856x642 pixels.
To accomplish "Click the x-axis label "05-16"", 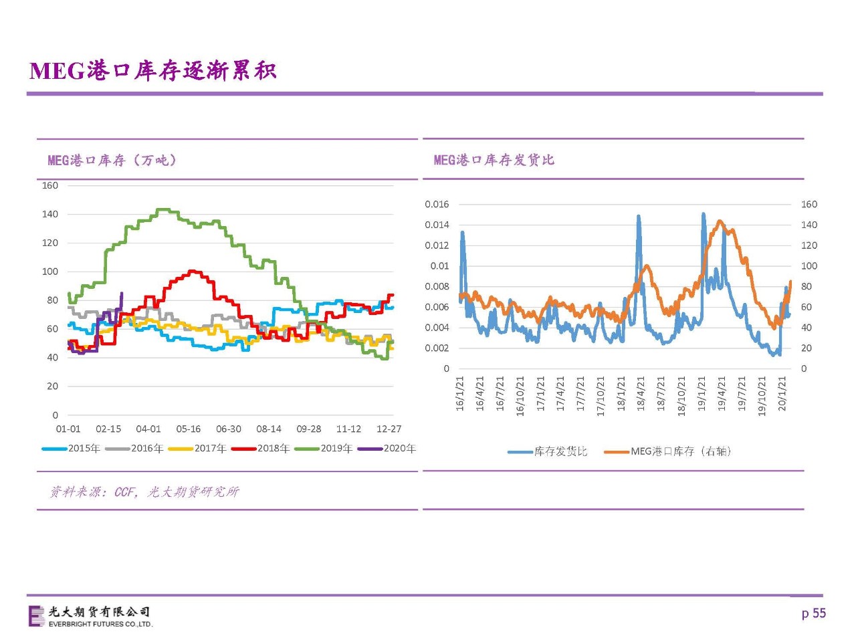I will coord(189,429).
